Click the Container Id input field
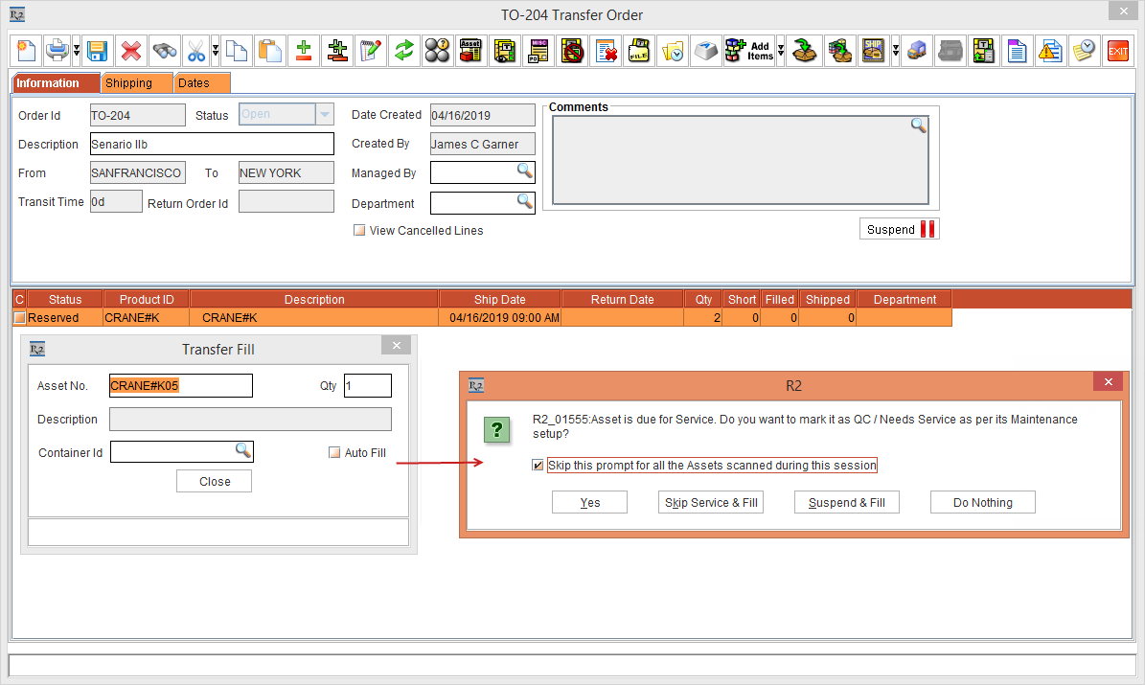 pyautogui.click(x=172, y=451)
